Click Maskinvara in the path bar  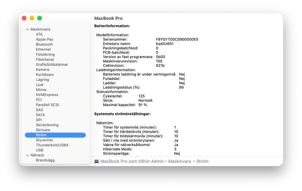pos(180,161)
